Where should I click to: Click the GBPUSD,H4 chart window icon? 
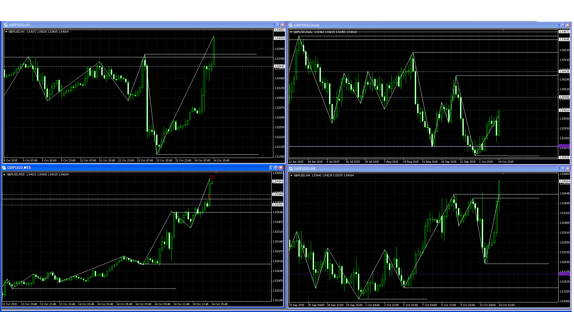[291, 169]
